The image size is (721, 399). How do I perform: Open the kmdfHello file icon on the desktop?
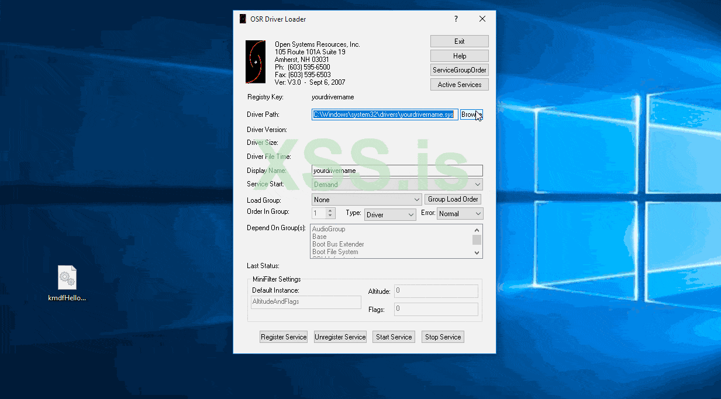point(67,283)
